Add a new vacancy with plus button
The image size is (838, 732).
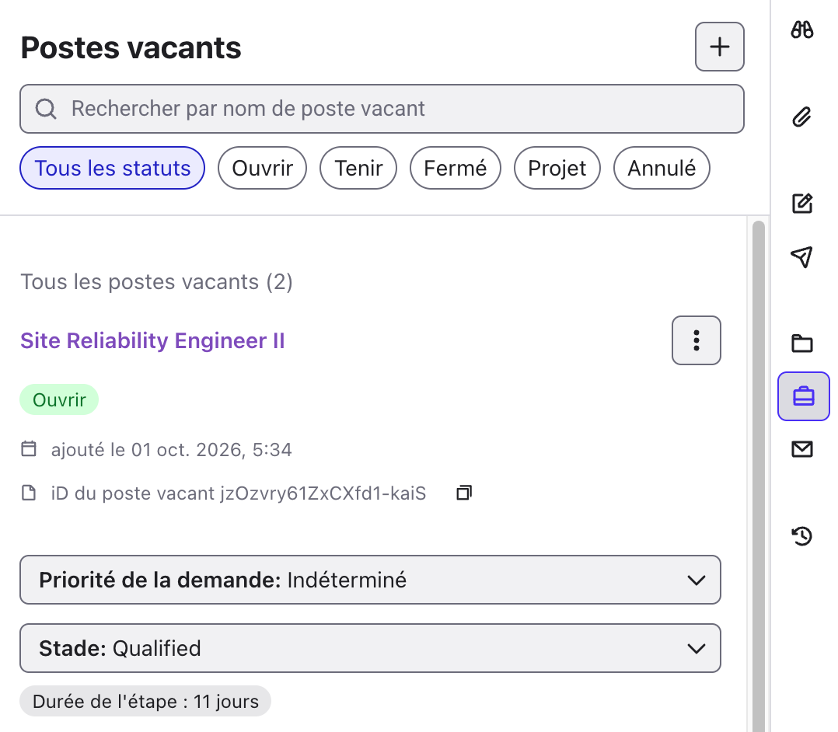719,47
